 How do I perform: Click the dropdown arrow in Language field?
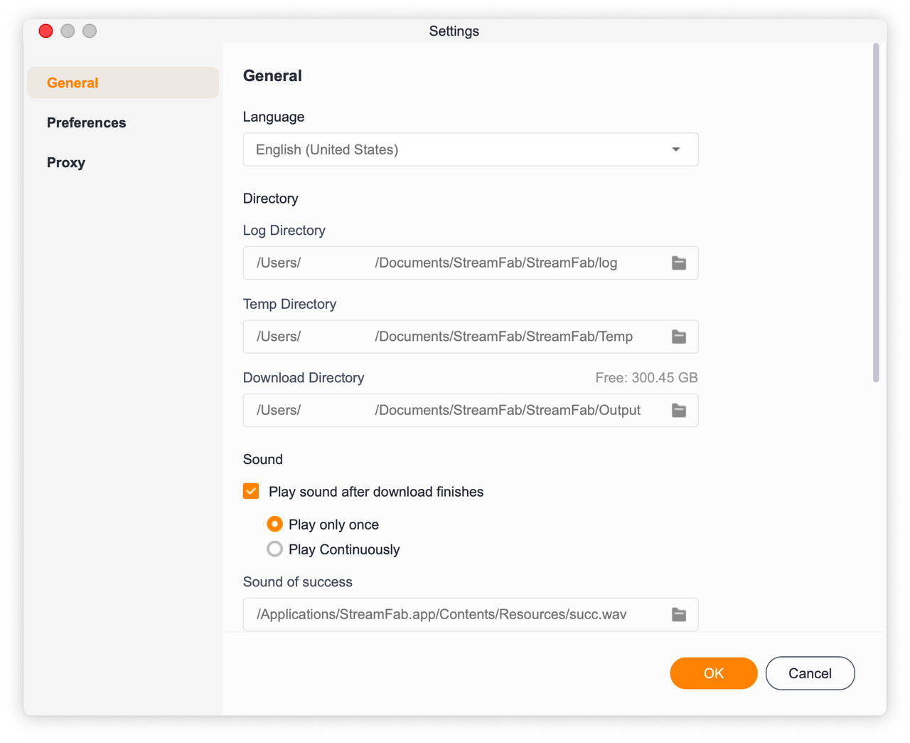pos(675,149)
